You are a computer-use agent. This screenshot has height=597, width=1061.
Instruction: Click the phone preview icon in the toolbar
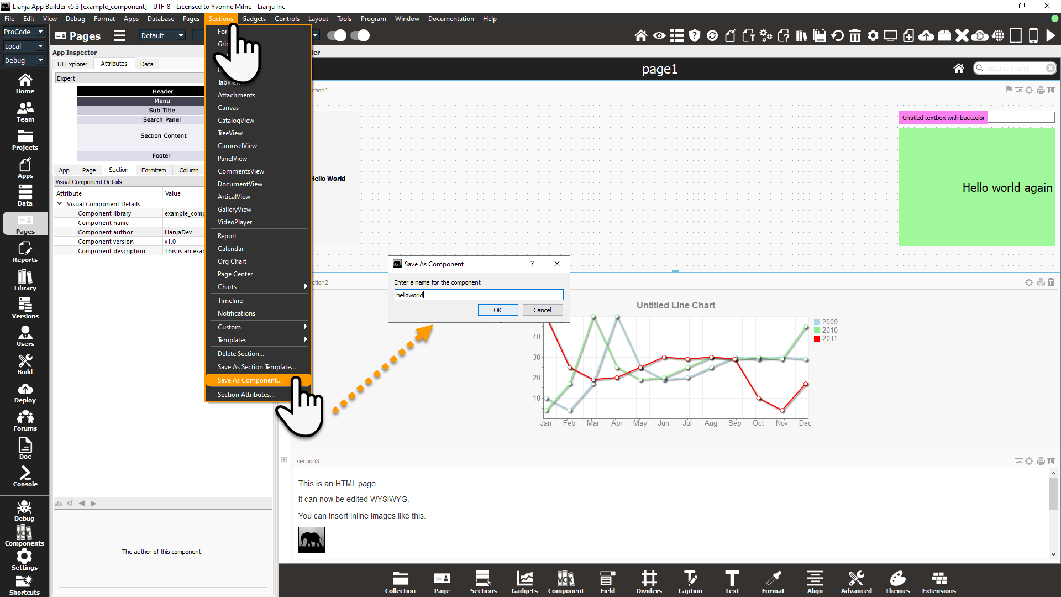coord(1033,36)
